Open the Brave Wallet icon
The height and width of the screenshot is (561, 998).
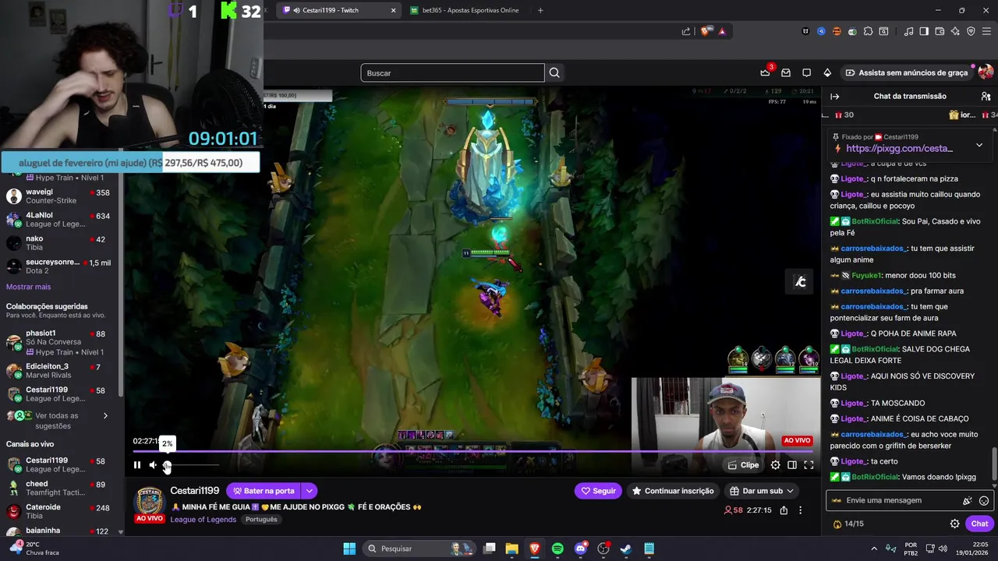click(x=940, y=31)
